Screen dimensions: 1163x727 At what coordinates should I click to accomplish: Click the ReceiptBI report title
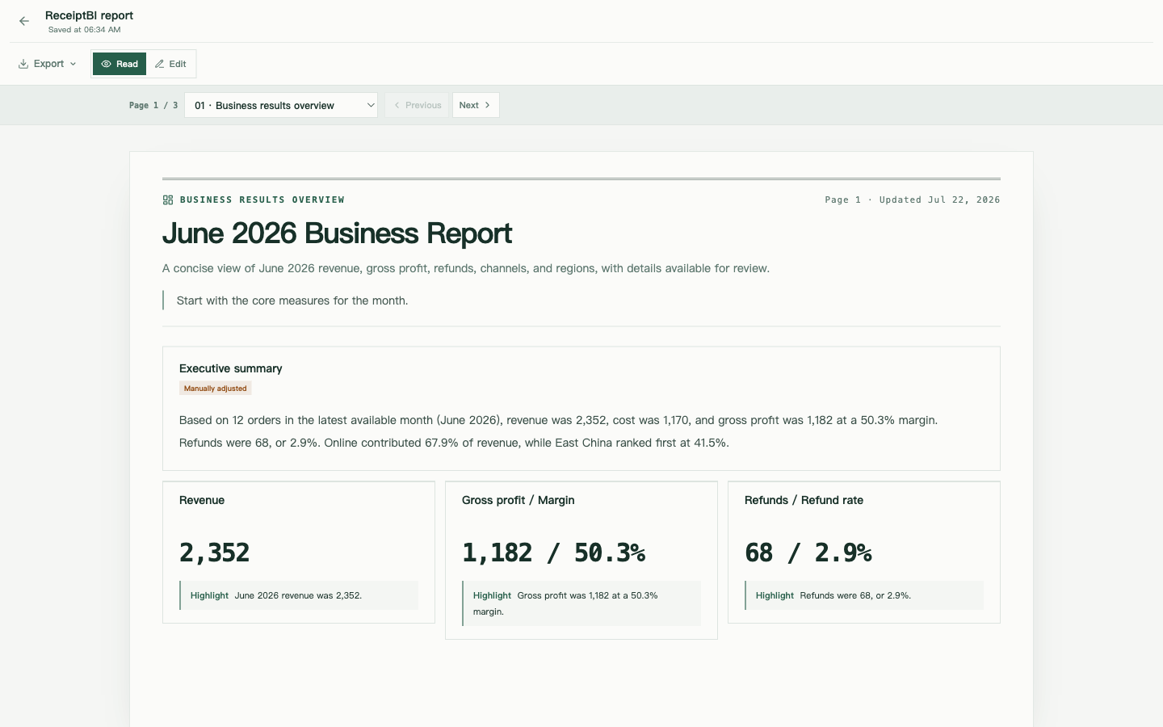(89, 15)
